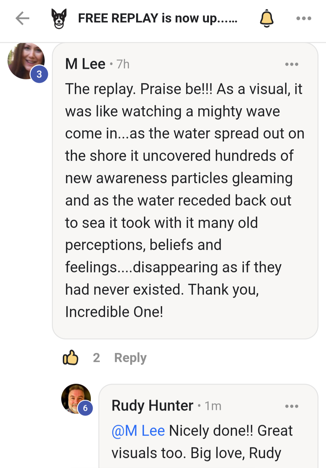Show the 2 likes on M Lee's comment
326x468 pixels.
pos(96,358)
